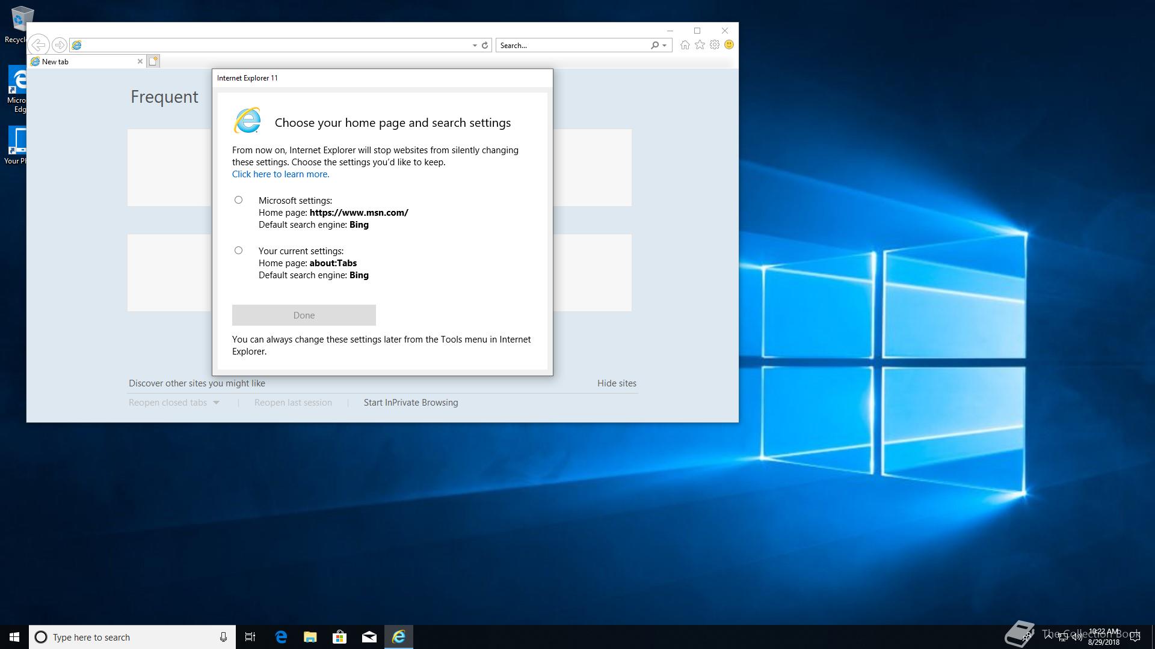
Task: Open the Click here to learn more link
Action: [280, 174]
